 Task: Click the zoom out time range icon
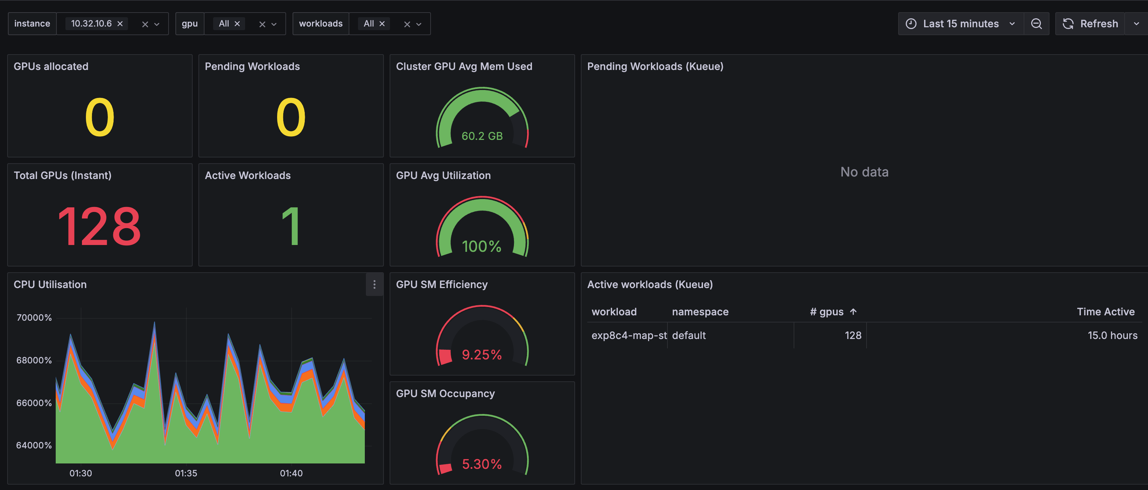coord(1036,24)
